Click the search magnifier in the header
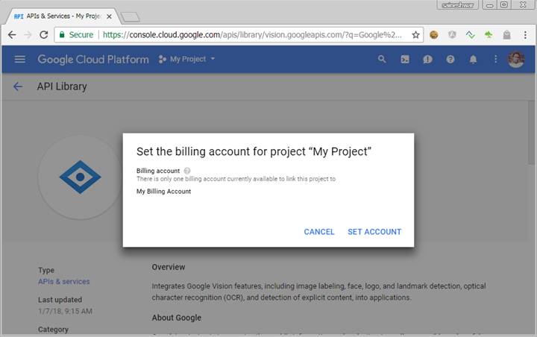 pyautogui.click(x=382, y=59)
